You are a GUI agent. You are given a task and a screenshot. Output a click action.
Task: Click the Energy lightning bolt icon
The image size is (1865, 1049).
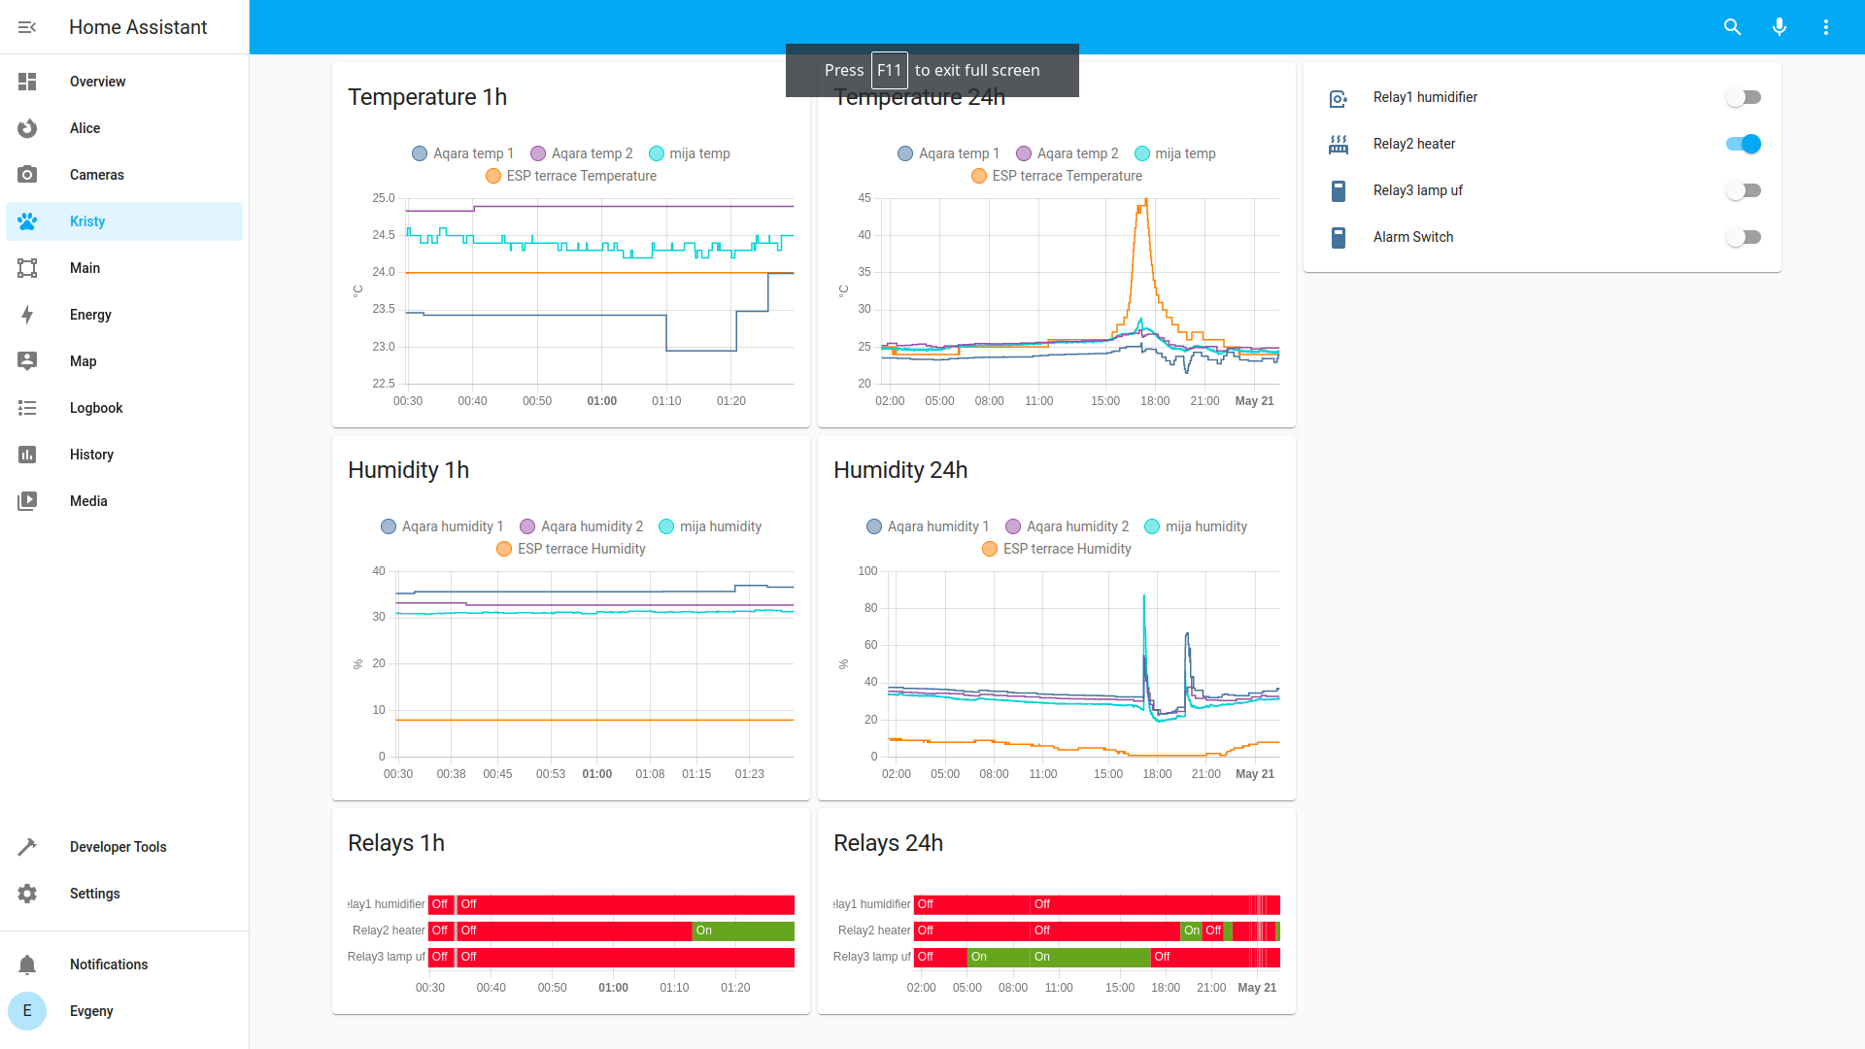(27, 315)
